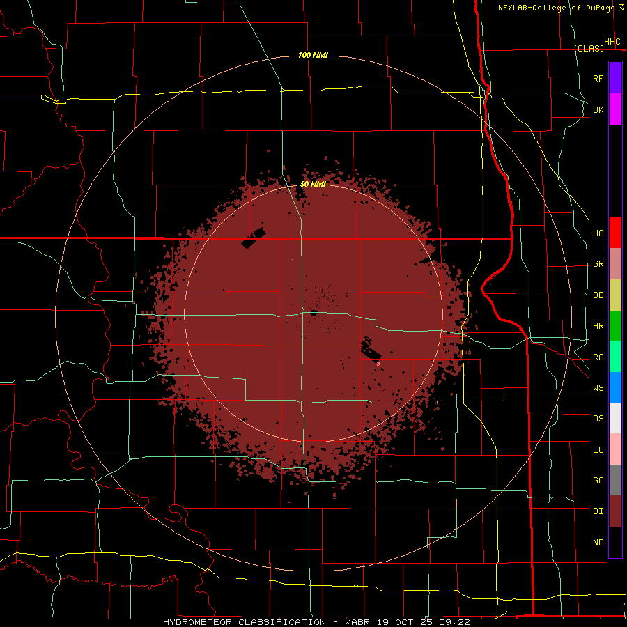Click the '19 OCT 25' date in the caption
Screen dimensions: 627x627
(x=404, y=622)
